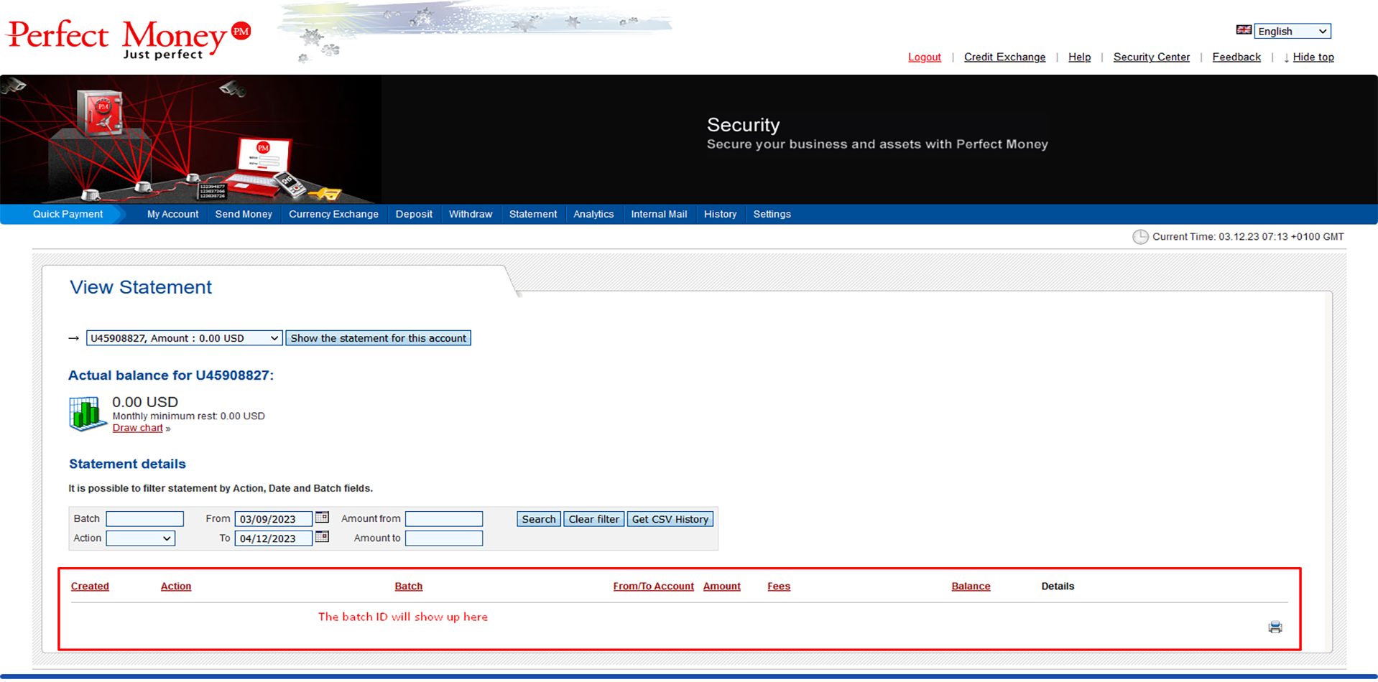Click the Security banner image
The height and width of the screenshot is (682, 1378).
pos(689,139)
